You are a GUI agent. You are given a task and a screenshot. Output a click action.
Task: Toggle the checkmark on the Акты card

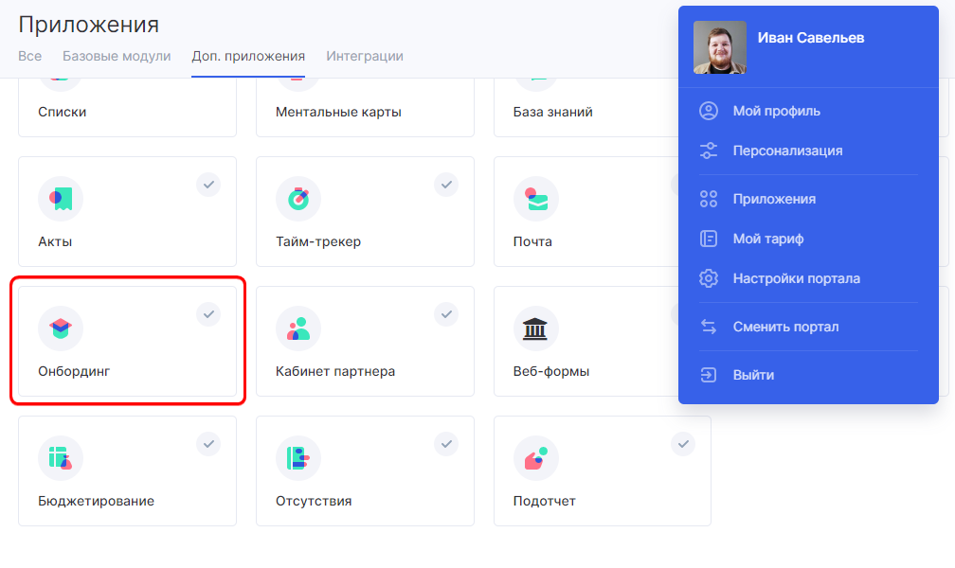(208, 185)
